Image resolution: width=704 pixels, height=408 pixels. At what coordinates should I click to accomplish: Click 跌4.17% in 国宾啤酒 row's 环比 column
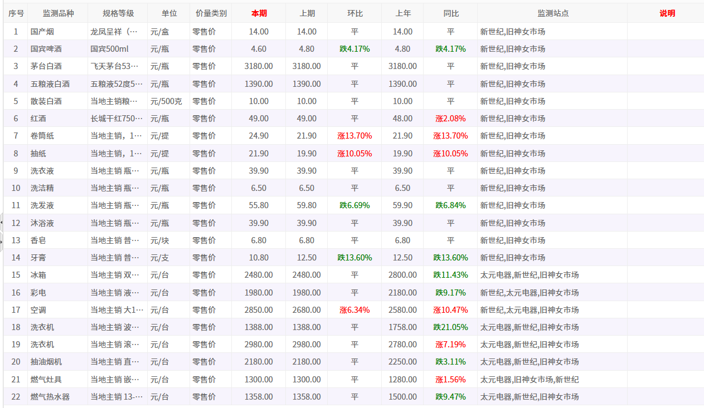355,49
